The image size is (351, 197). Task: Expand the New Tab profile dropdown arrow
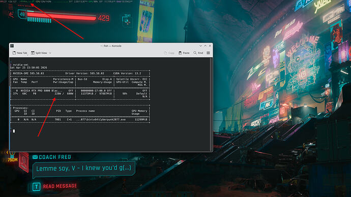coord(27,54)
